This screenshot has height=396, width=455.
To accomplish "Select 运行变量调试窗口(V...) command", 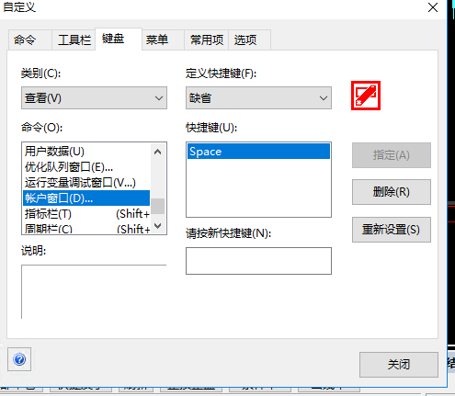I will (86, 183).
